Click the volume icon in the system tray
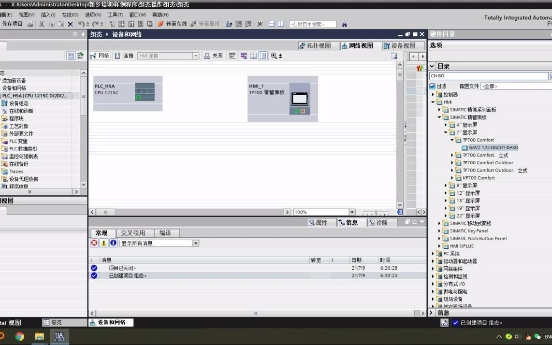 [518, 337]
